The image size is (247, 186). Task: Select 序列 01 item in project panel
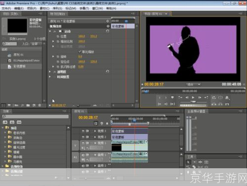click(18, 55)
